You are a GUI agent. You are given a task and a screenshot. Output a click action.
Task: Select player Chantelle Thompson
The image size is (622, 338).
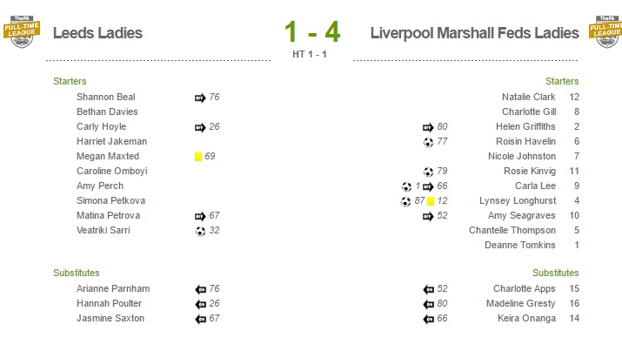(512, 230)
